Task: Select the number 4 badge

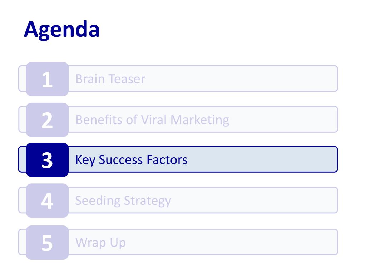Action: pyautogui.click(x=47, y=201)
